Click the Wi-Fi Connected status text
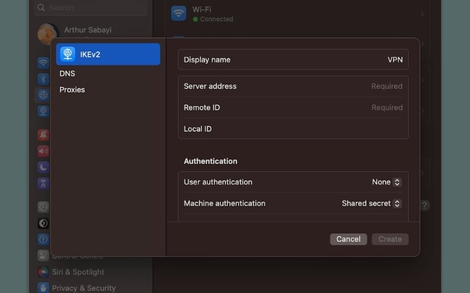Screen dimensions: 470x293 (213, 19)
